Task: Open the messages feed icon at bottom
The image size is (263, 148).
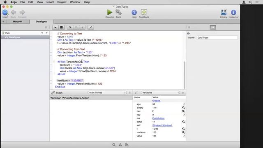Action: pos(127,145)
